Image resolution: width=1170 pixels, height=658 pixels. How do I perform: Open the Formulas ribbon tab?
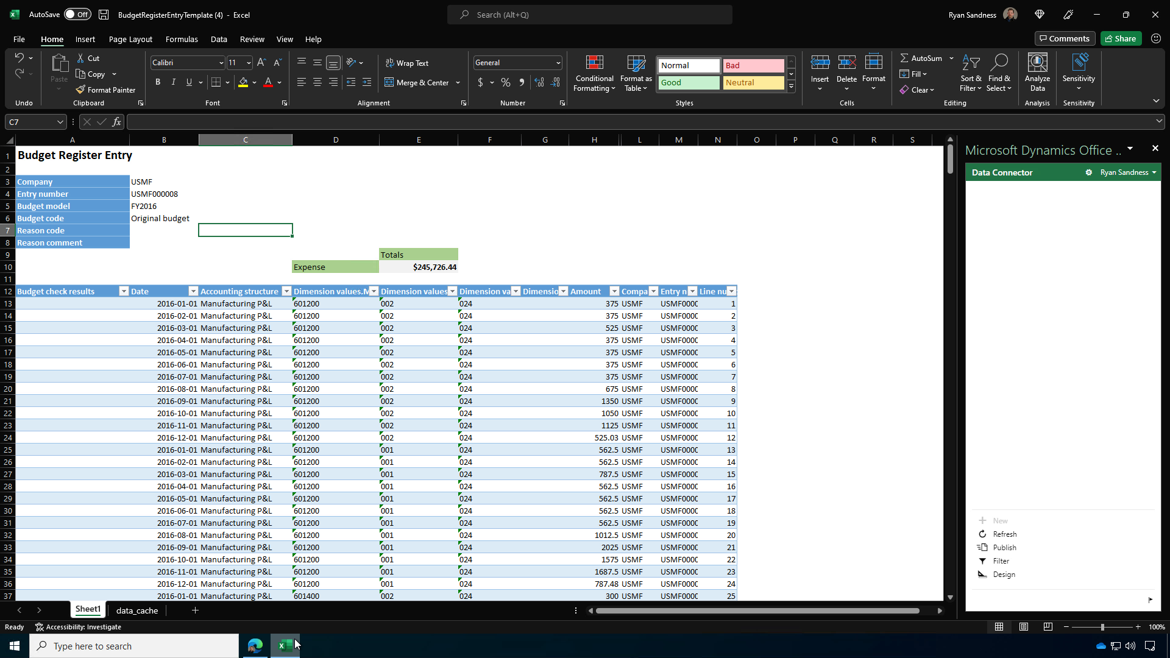(x=182, y=39)
